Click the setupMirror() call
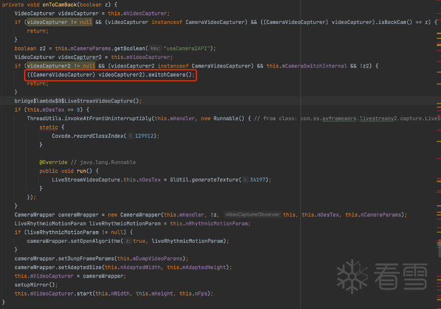This screenshot has height=309, width=441. [36, 284]
